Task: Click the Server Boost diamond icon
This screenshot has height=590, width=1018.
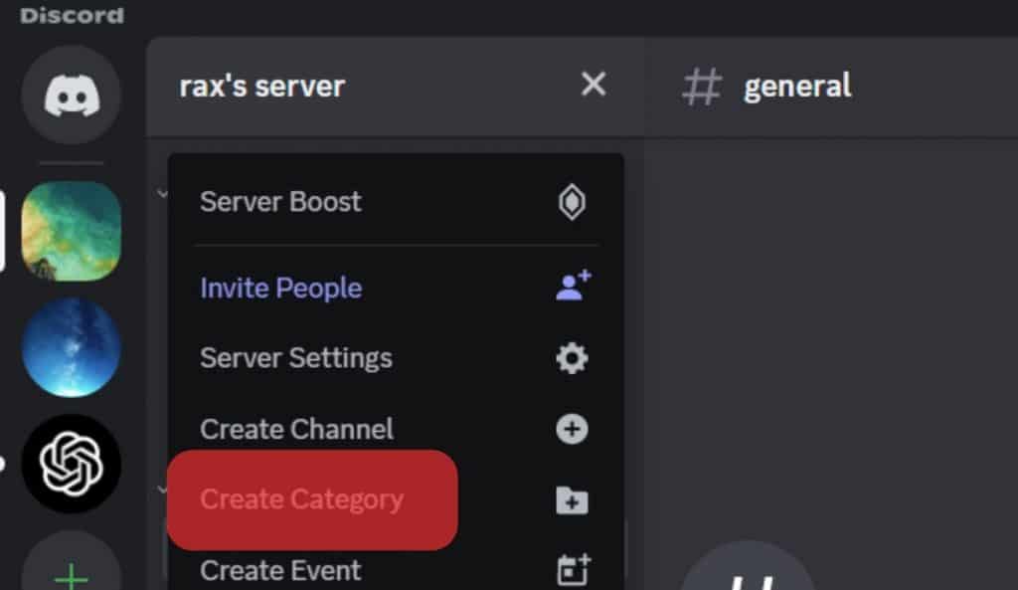Action: (x=572, y=201)
